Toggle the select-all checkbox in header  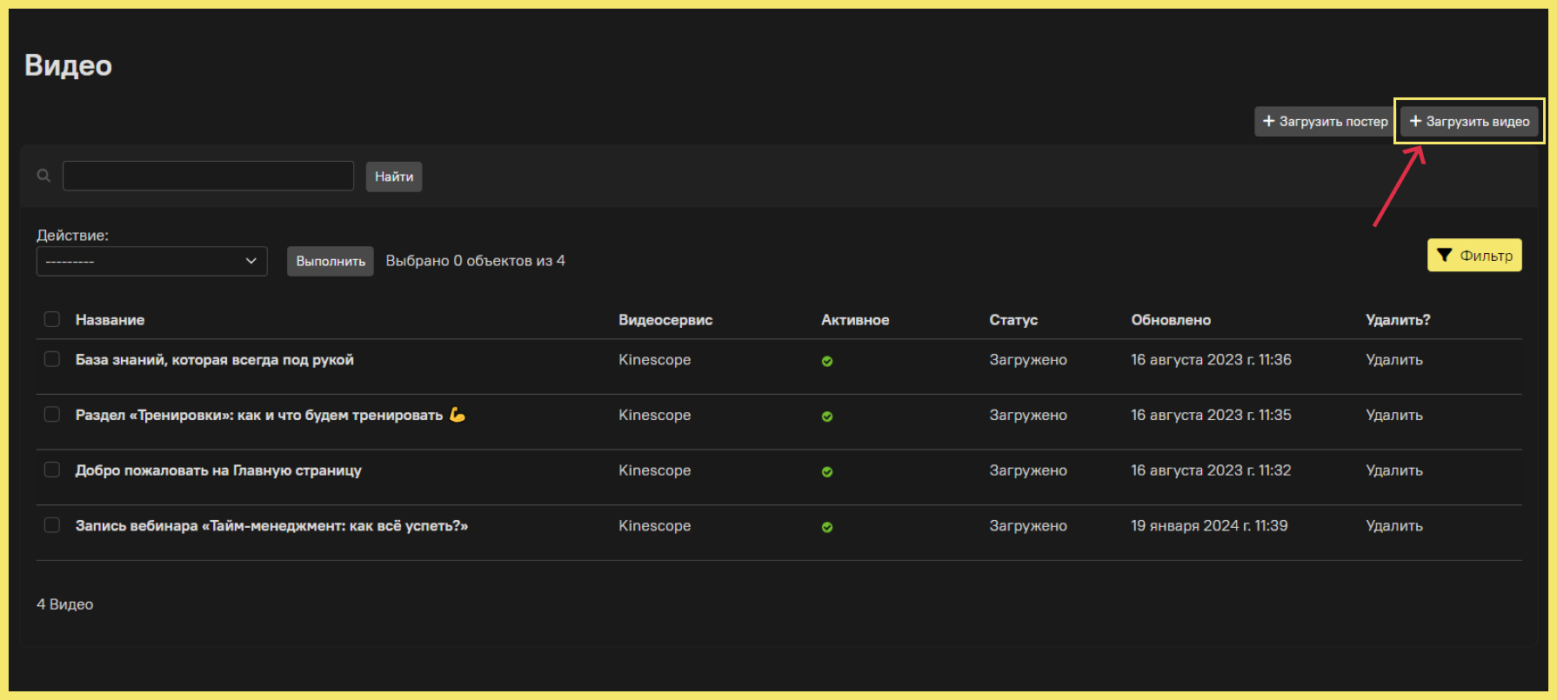pos(52,319)
